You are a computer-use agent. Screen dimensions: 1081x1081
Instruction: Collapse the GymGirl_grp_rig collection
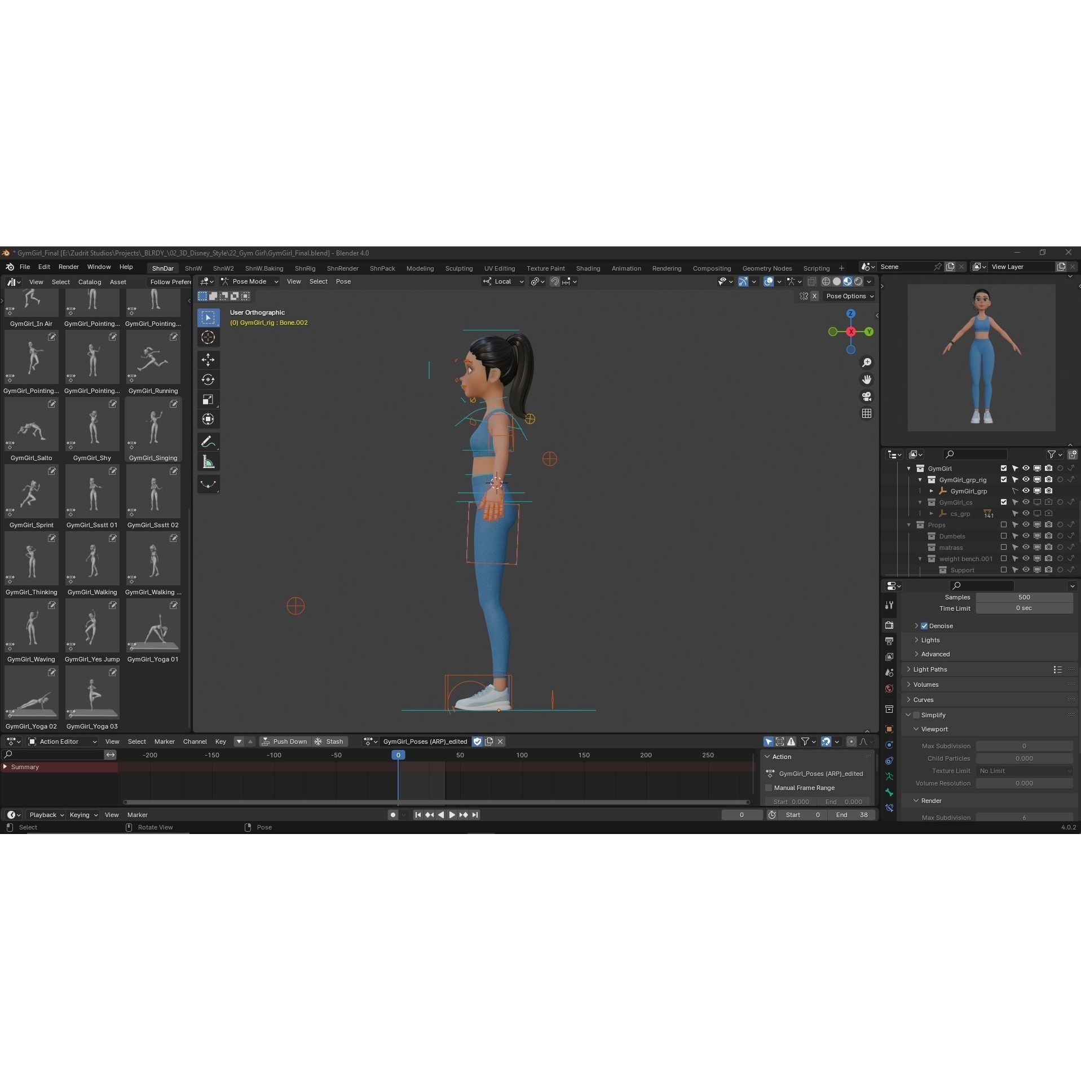click(920, 479)
